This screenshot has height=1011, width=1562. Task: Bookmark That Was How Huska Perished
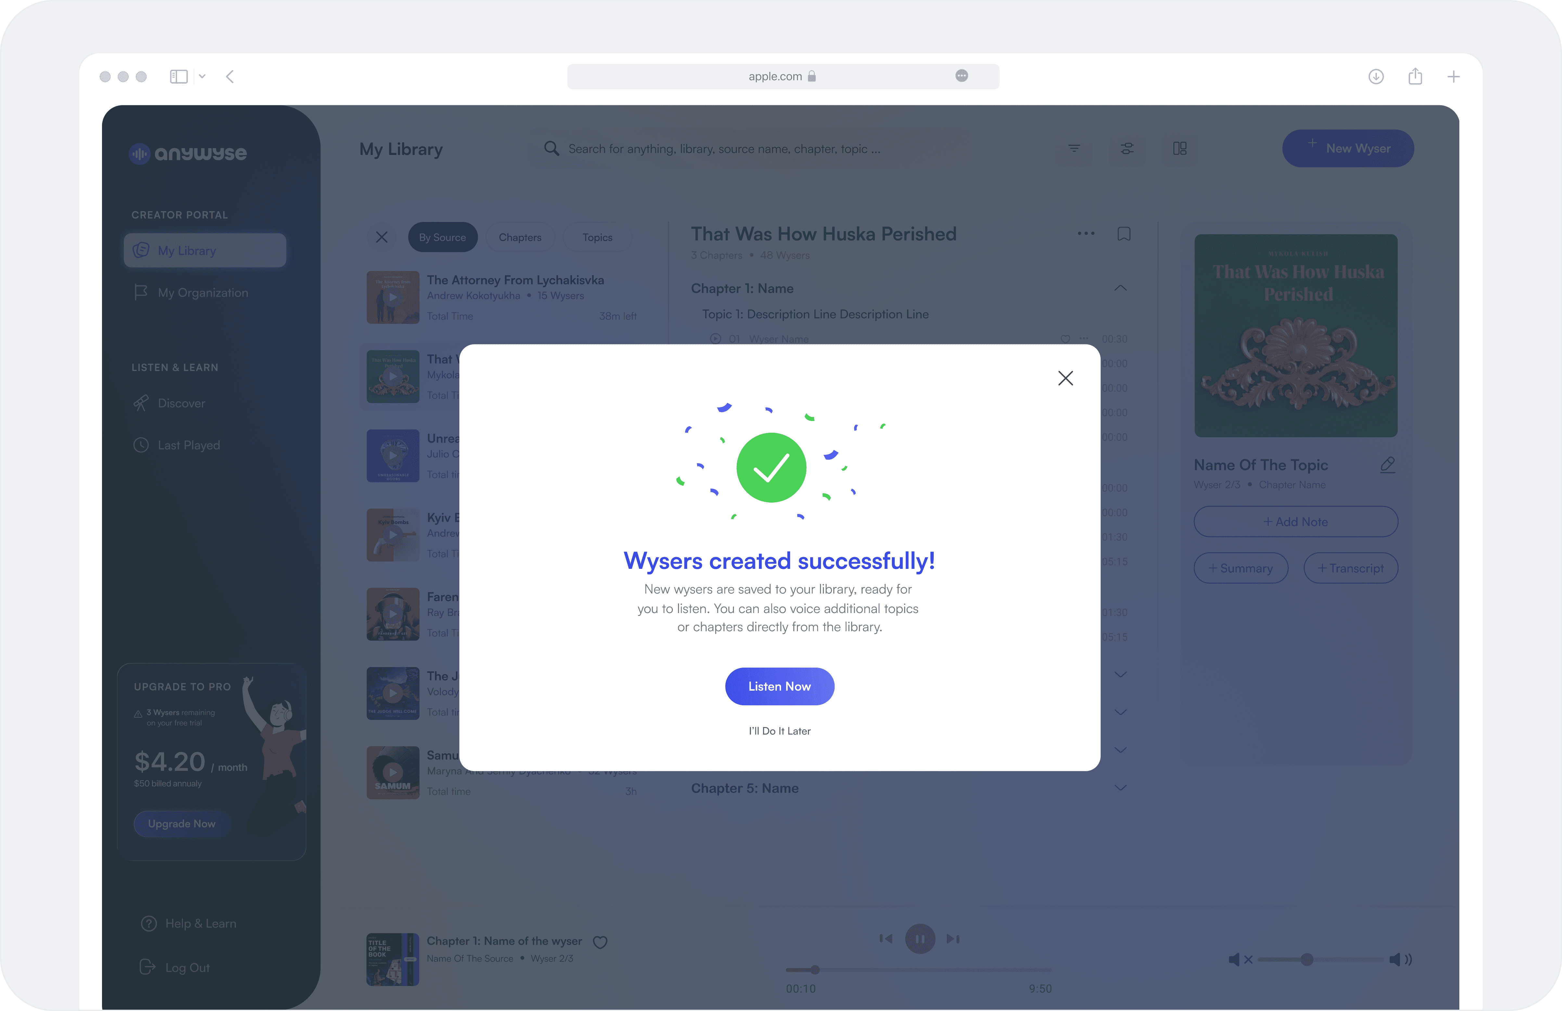click(x=1124, y=234)
